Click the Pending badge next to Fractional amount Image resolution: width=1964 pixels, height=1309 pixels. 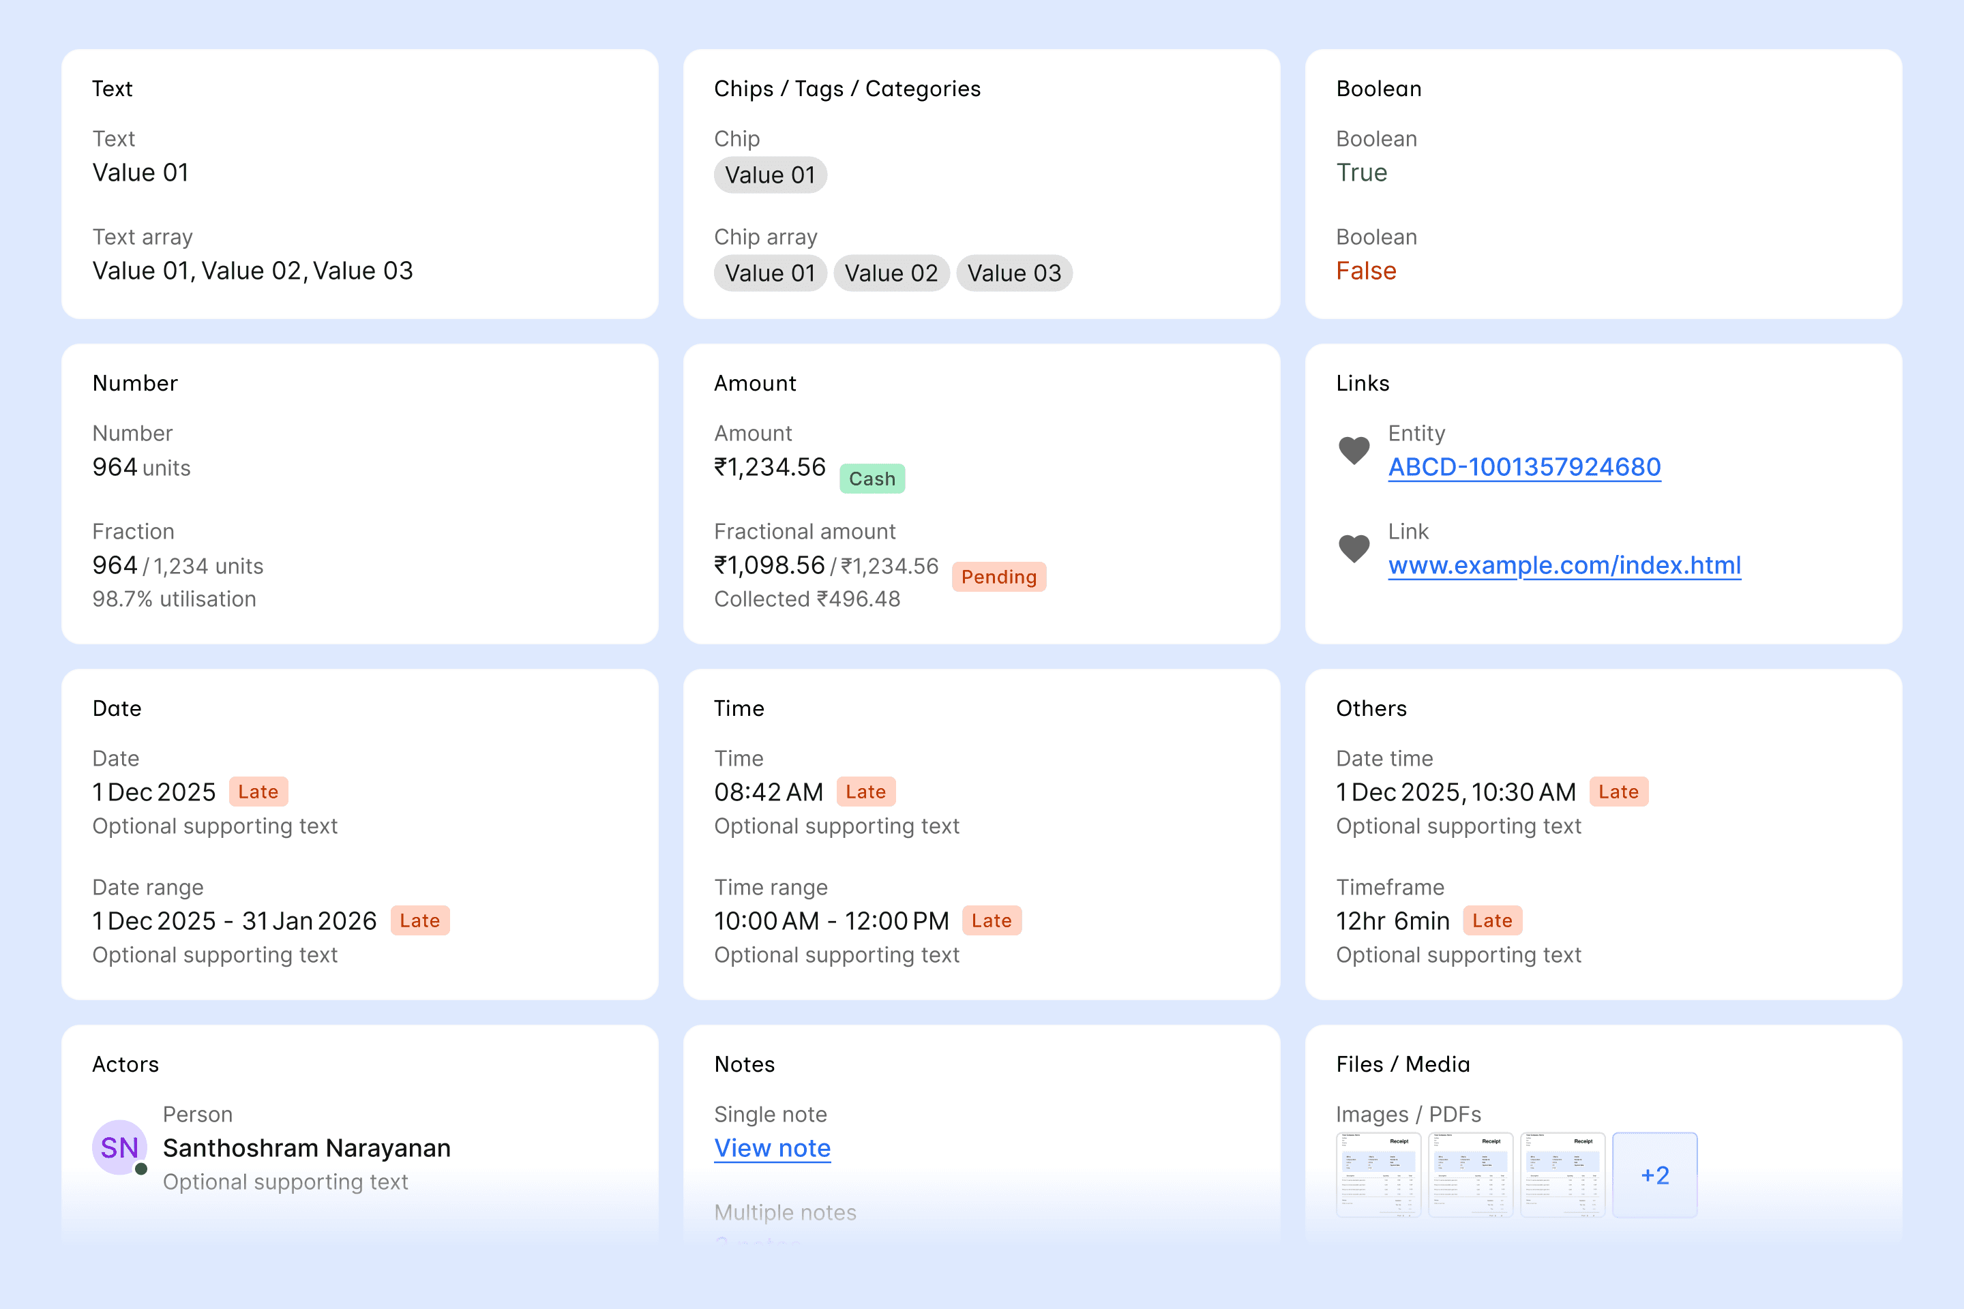[x=998, y=577]
